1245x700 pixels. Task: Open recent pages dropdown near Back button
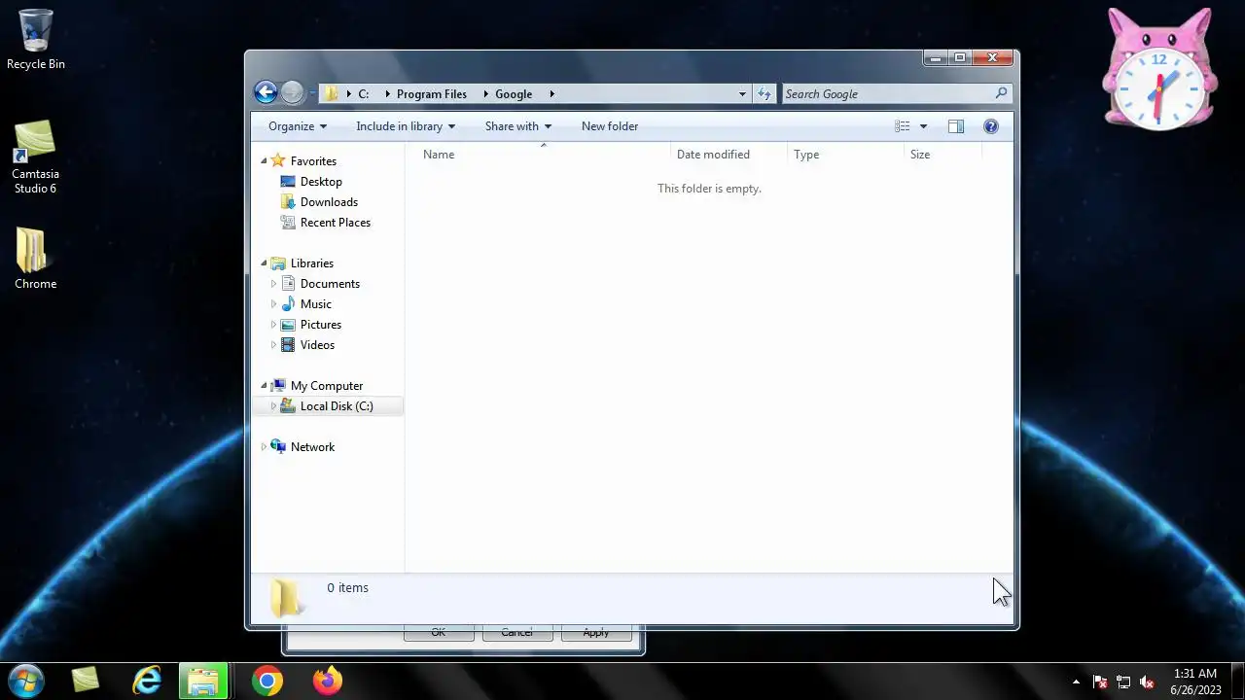coord(313,93)
